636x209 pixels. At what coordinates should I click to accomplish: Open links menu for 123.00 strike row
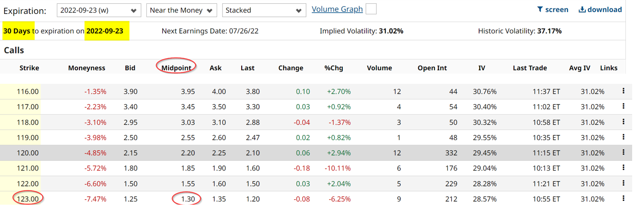[623, 198]
